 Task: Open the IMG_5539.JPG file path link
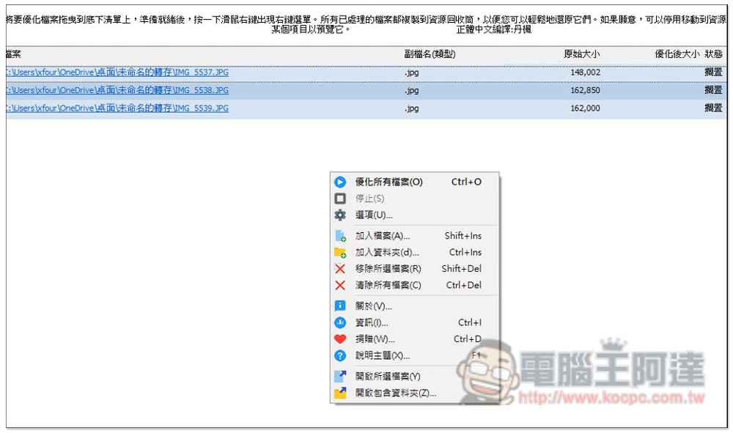(117, 108)
